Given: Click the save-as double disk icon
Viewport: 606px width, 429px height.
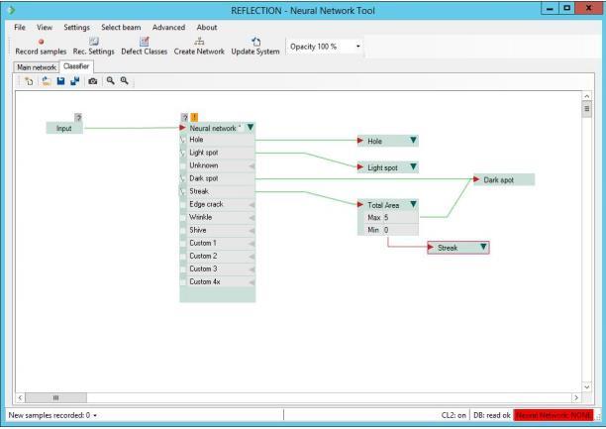Looking at the screenshot, I should pyautogui.click(x=75, y=81).
